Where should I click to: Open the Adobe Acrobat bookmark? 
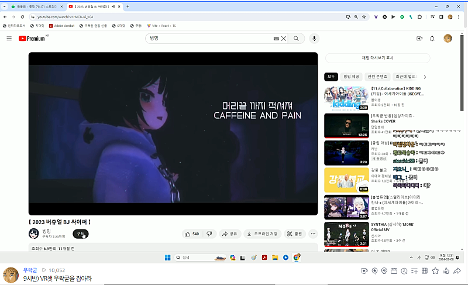coord(62,26)
